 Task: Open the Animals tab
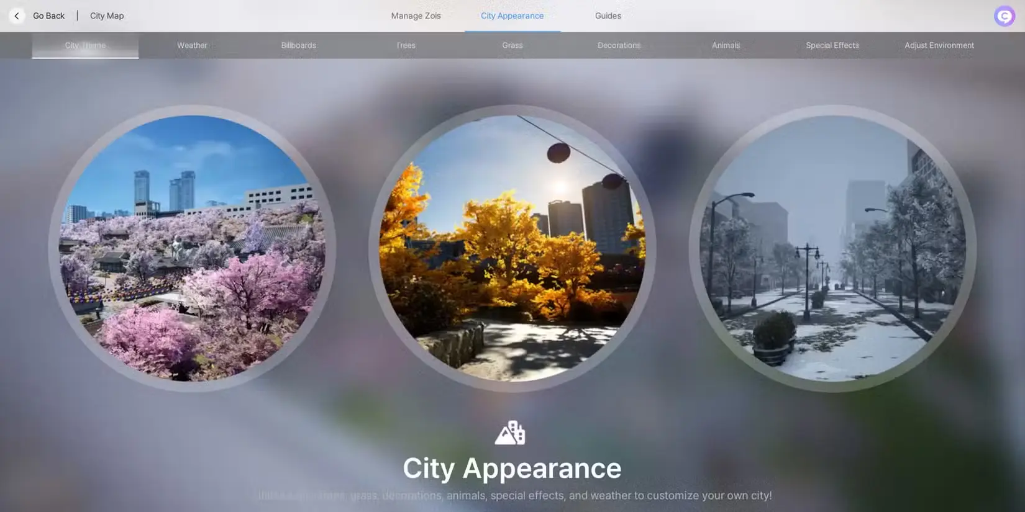click(726, 45)
